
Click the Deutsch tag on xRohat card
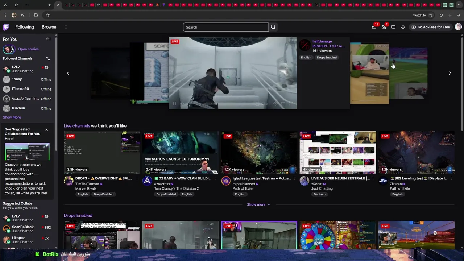[319, 194]
